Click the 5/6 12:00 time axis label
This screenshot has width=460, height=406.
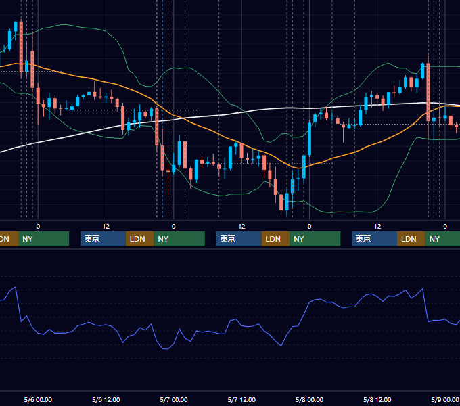pyautogui.click(x=106, y=399)
